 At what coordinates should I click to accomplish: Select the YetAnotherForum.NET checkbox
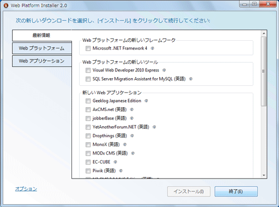88,127
